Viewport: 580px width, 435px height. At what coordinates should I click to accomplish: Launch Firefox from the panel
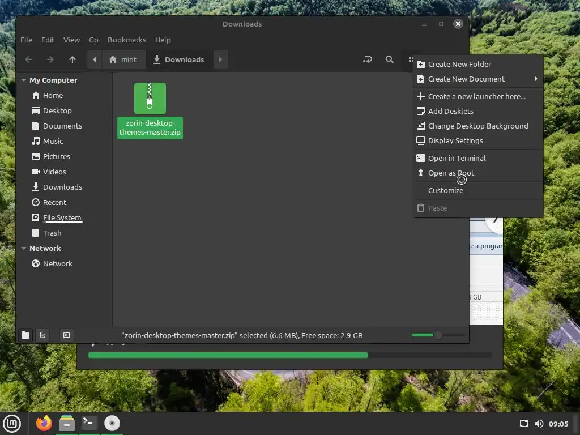(x=44, y=423)
